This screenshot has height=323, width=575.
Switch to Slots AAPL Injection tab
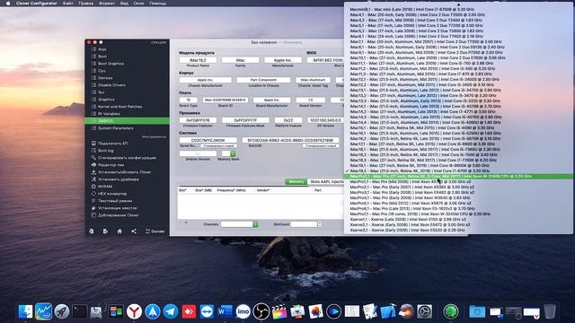point(325,181)
